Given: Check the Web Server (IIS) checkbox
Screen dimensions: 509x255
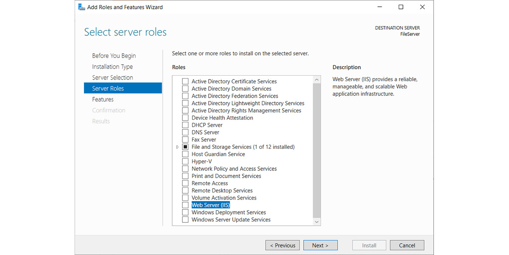Looking at the screenshot, I should click(x=185, y=205).
